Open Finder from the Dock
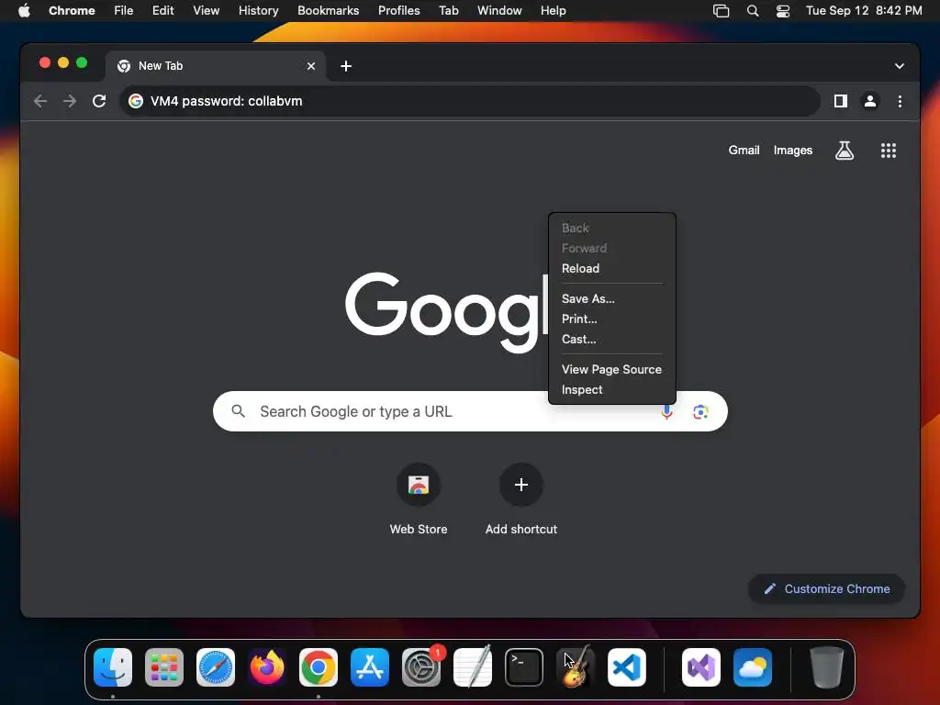 (x=113, y=668)
